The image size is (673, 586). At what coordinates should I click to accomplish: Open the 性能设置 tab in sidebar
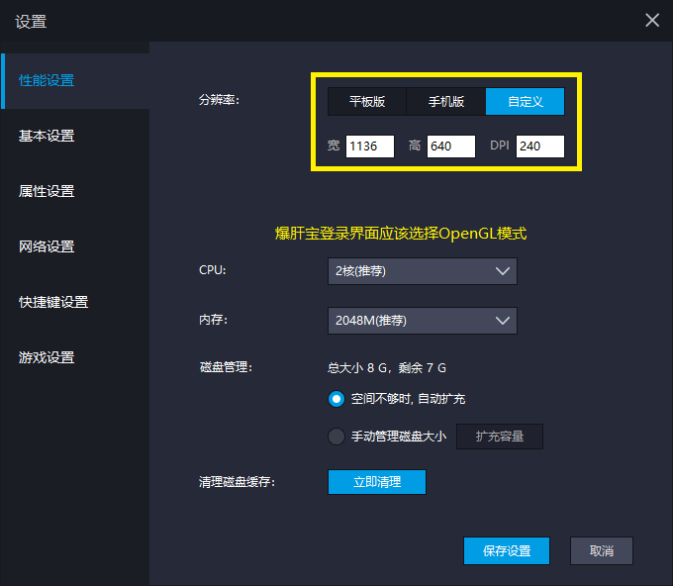pos(47,80)
